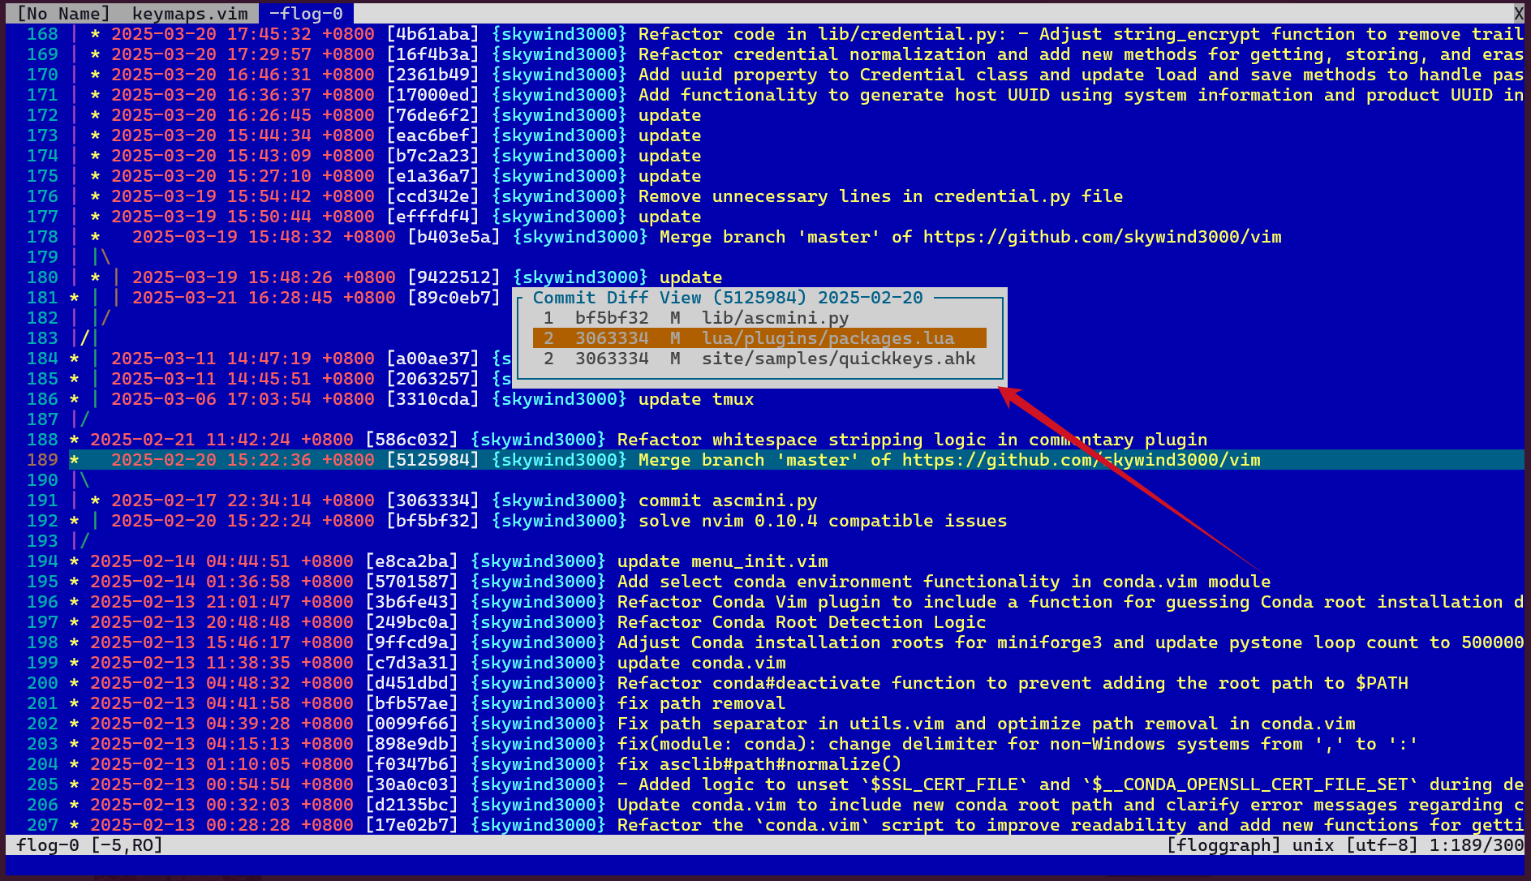This screenshot has height=881, width=1531.
Task: Click commit hash [586c032]
Action: (x=411, y=440)
